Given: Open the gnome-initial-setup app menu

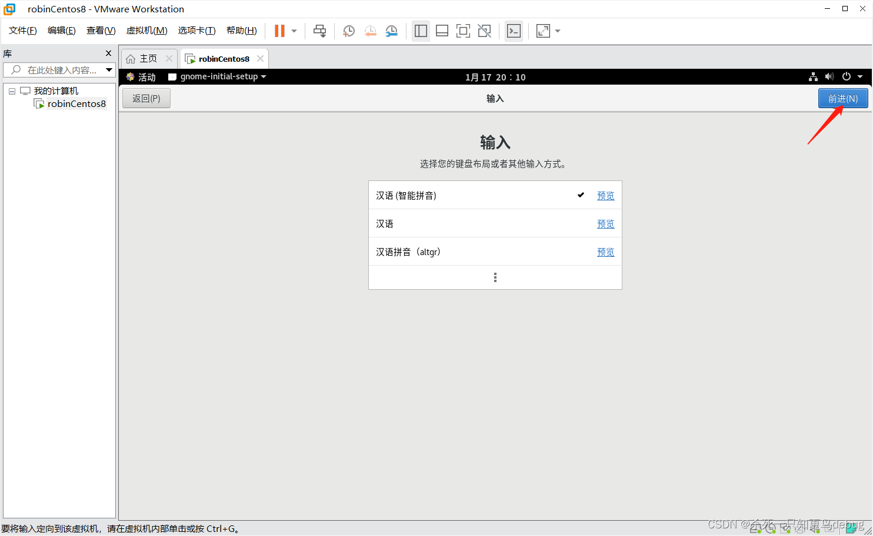Looking at the screenshot, I should 217,77.
